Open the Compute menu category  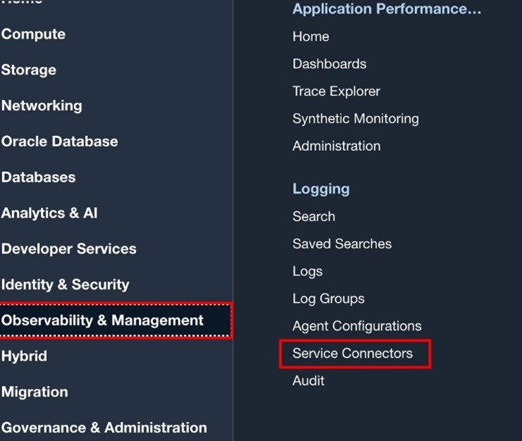tap(33, 34)
